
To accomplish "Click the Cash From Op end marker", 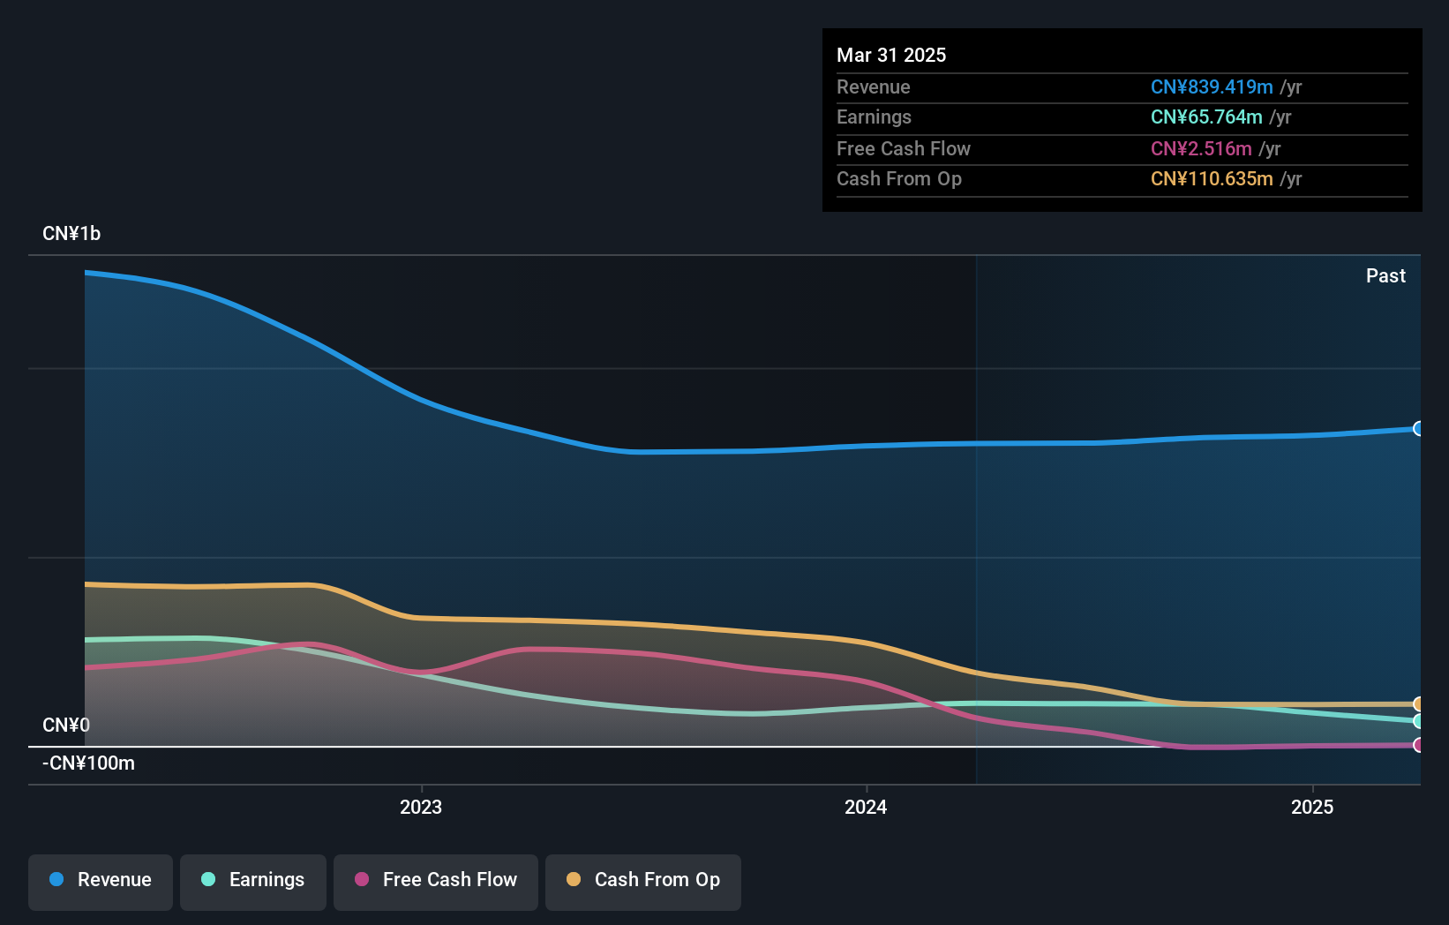I will coord(1418,704).
